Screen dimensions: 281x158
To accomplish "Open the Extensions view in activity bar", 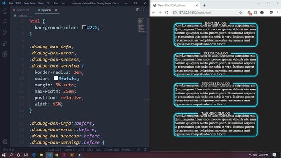I will click(x=5, y=54).
